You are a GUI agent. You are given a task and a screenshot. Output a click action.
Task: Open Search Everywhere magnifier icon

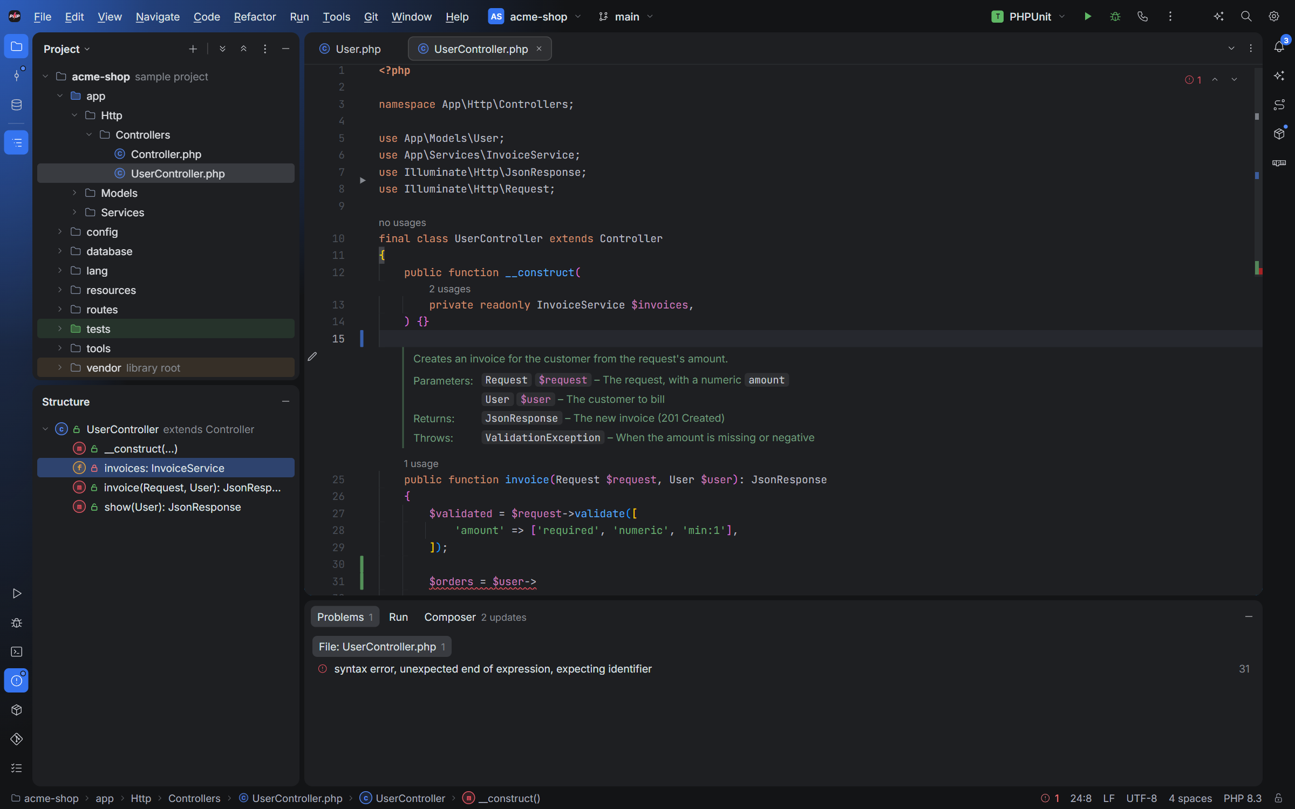coord(1246,17)
